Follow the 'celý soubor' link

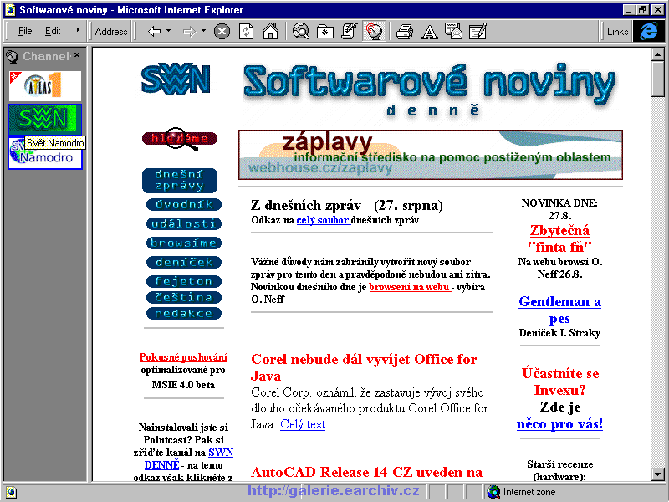point(323,220)
